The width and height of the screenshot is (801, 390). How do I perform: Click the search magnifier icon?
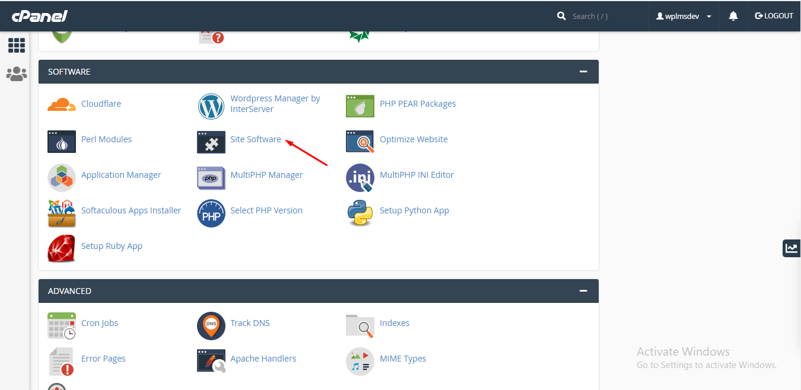[x=561, y=16]
